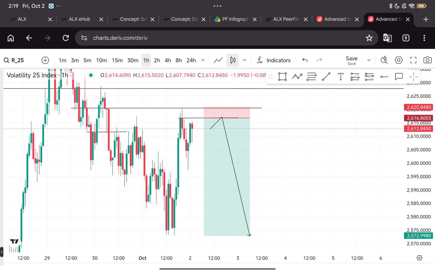Open the Indicators panel
The width and height of the screenshot is (435, 272).
coord(274,60)
